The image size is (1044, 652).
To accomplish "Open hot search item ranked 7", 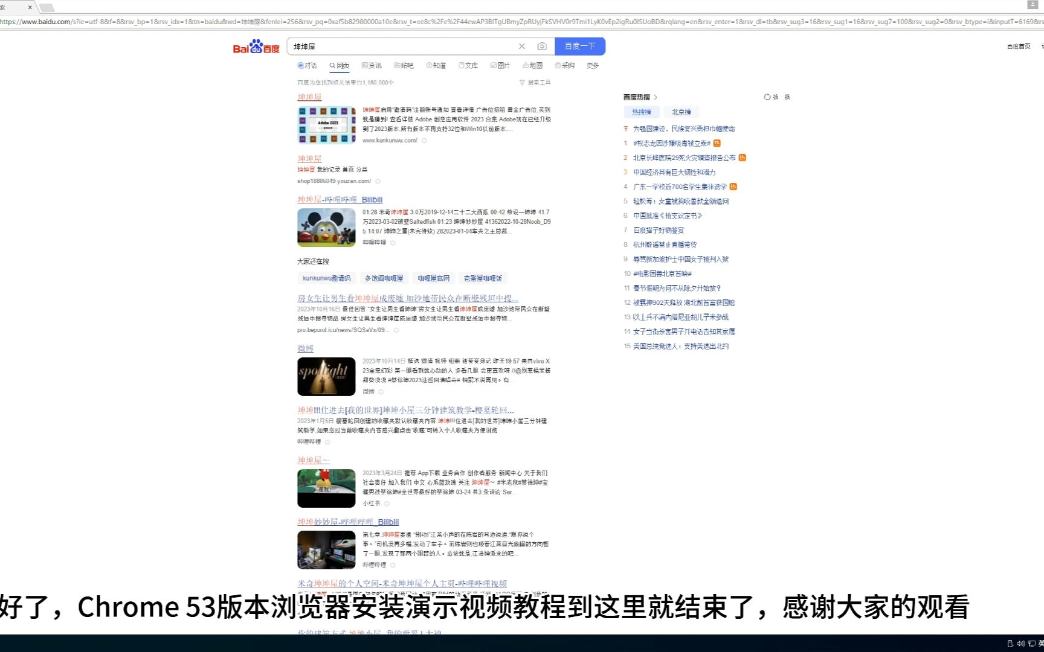I will [659, 230].
